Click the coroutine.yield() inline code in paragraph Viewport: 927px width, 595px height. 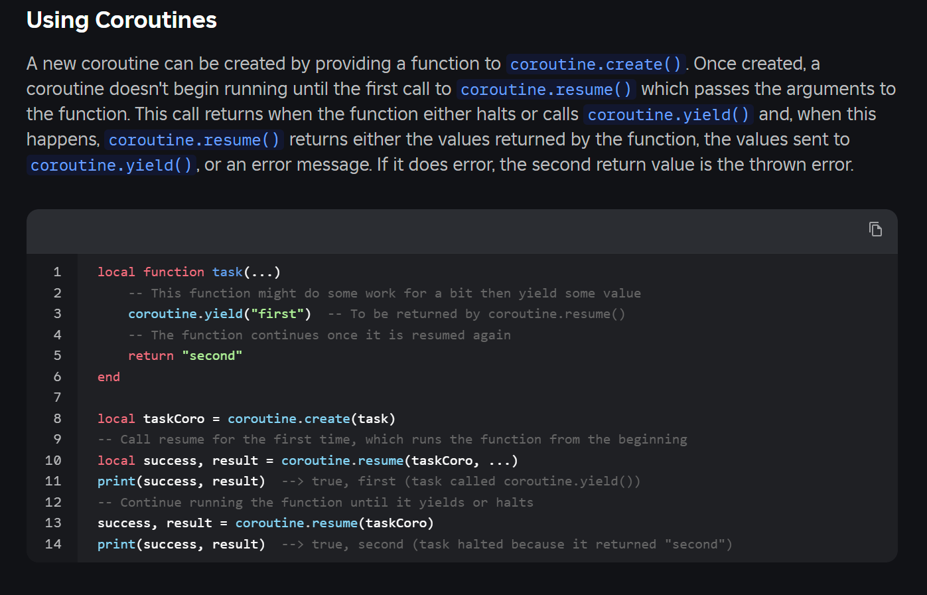tap(668, 114)
